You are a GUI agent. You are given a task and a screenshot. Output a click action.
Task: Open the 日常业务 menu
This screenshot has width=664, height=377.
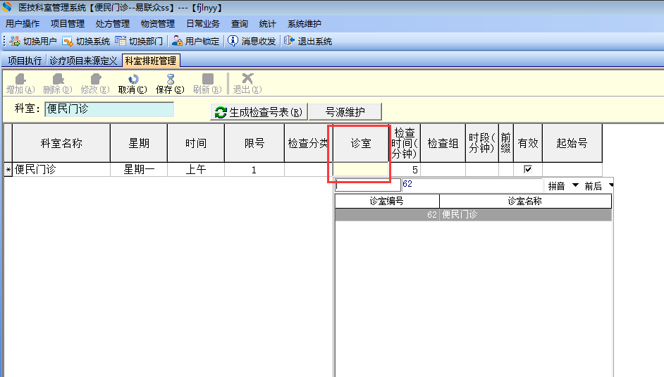coord(203,24)
